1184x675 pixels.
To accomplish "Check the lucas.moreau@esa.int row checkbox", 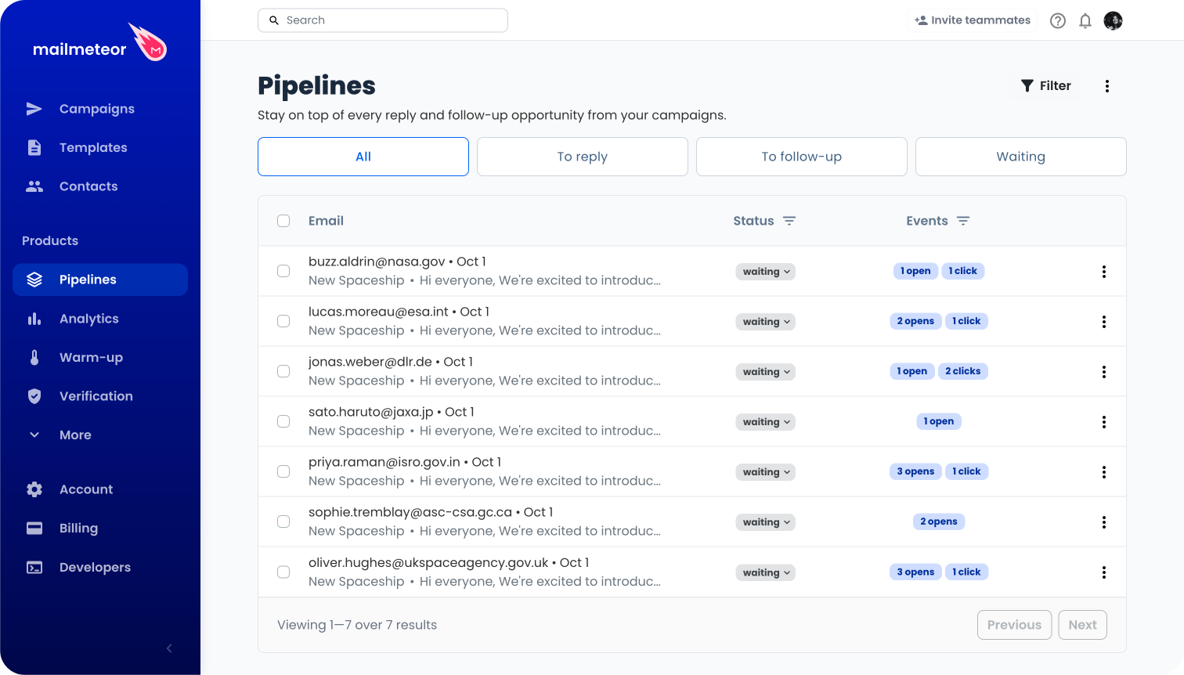I will pyautogui.click(x=283, y=321).
